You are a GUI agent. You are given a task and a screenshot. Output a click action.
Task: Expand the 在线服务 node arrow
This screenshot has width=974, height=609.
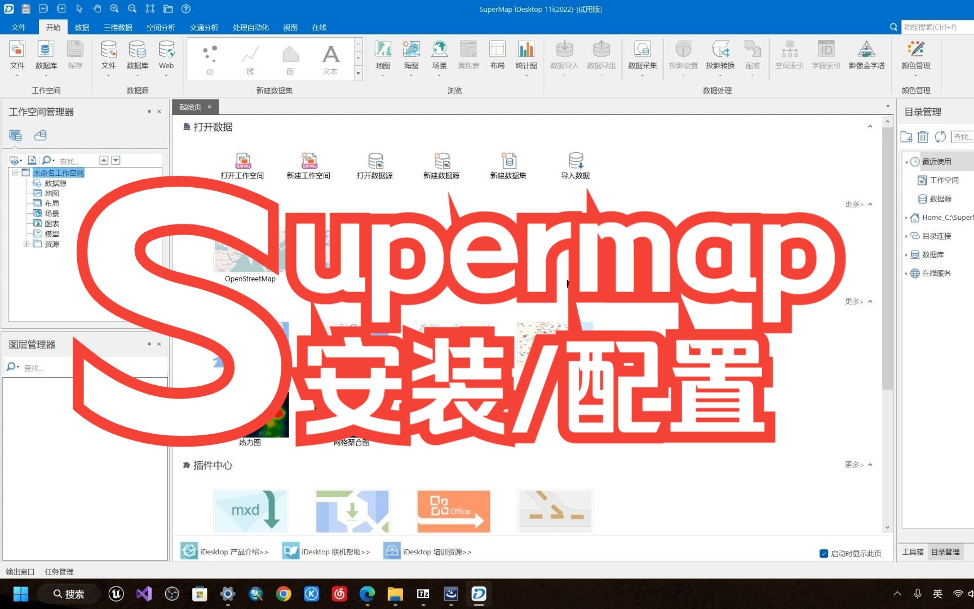pos(906,273)
